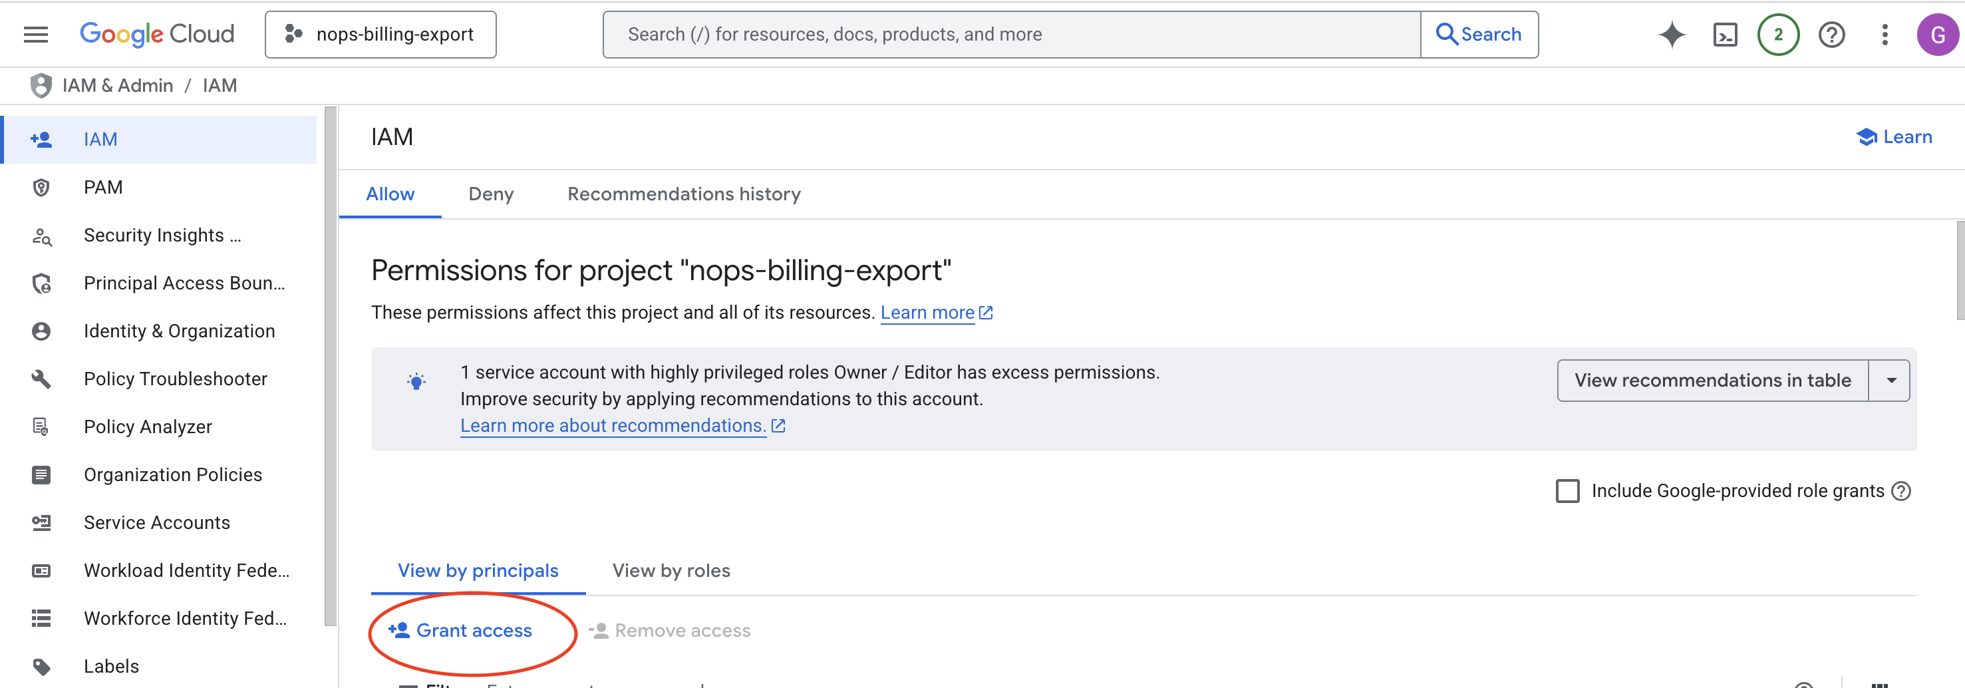Click the resource search field
Screen dimensions: 1965x688
pyautogui.click(x=992, y=33)
